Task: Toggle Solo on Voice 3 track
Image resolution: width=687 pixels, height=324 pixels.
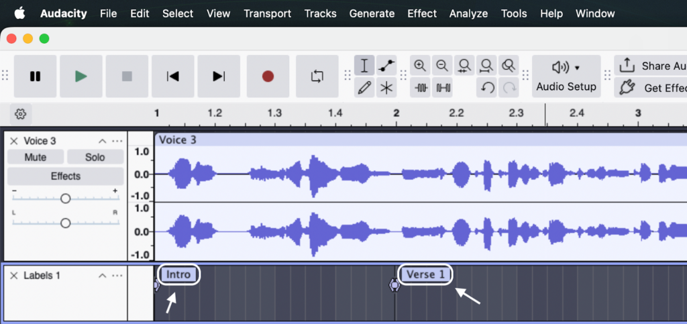Action: pyautogui.click(x=95, y=157)
